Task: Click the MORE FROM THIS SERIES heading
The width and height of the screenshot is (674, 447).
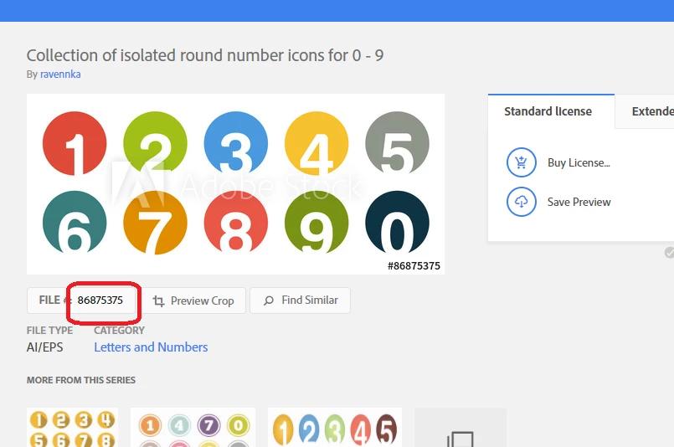Action: click(x=81, y=380)
